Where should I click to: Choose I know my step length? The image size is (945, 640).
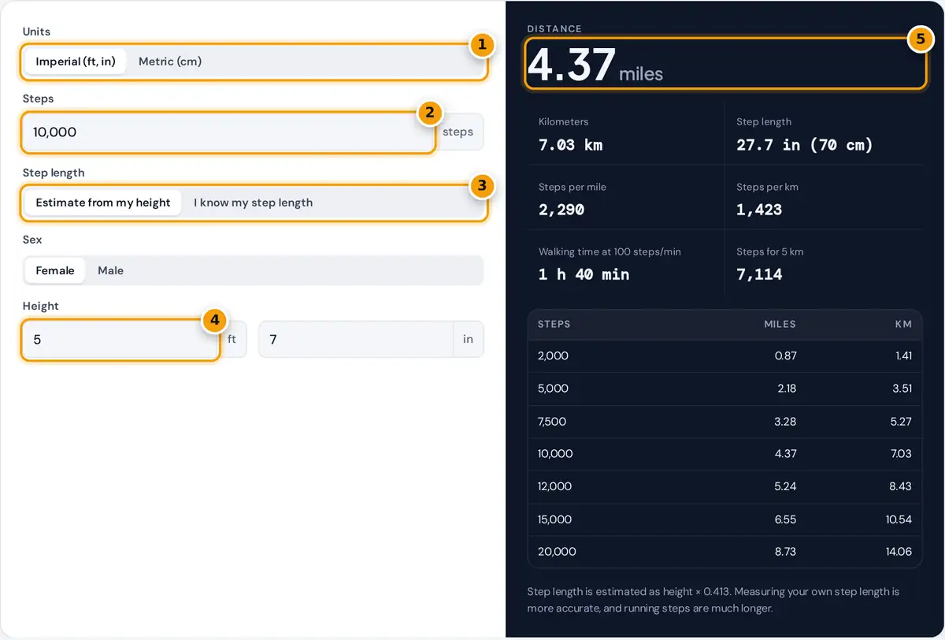[253, 203]
